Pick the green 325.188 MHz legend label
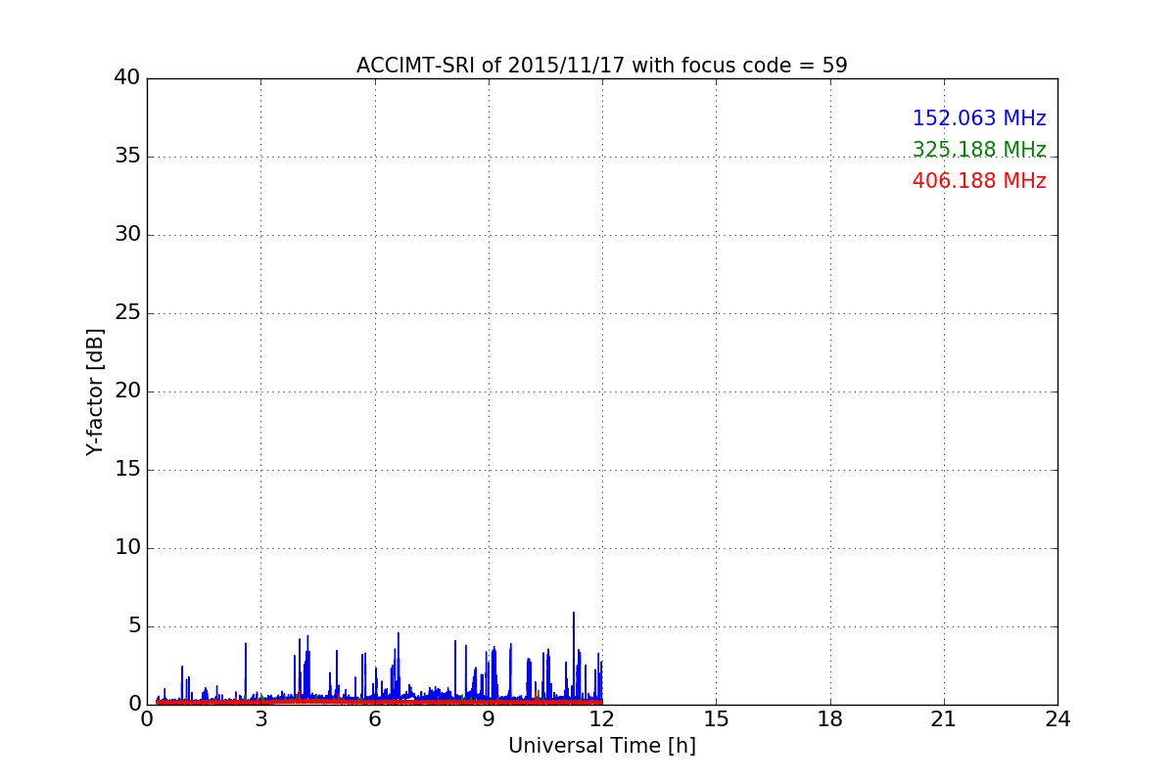1175x783 pixels. (979, 150)
